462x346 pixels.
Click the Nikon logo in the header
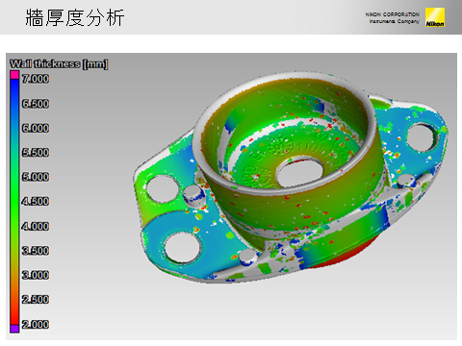(435, 17)
